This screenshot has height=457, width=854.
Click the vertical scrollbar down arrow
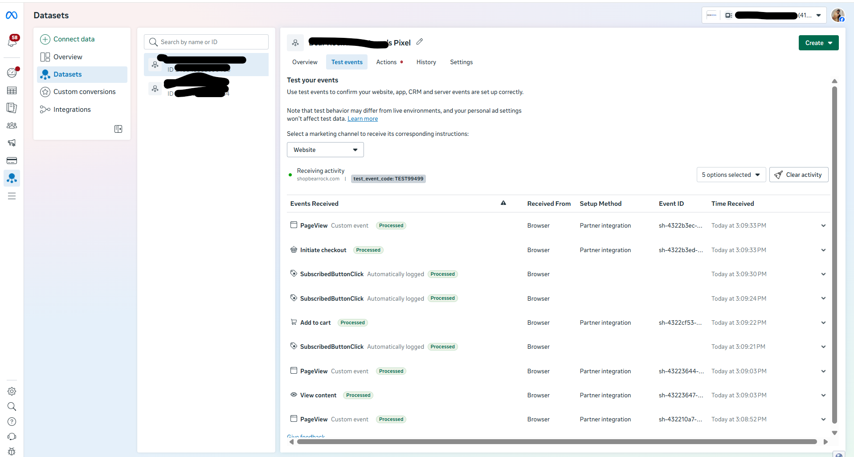pyautogui.click(x=834, y=433)
